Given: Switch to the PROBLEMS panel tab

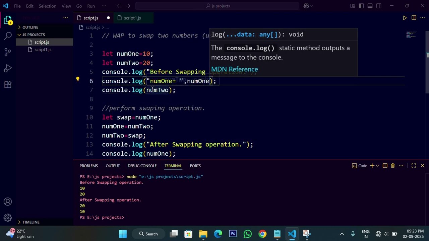Looking at the screenshot, I should (89, 166).
